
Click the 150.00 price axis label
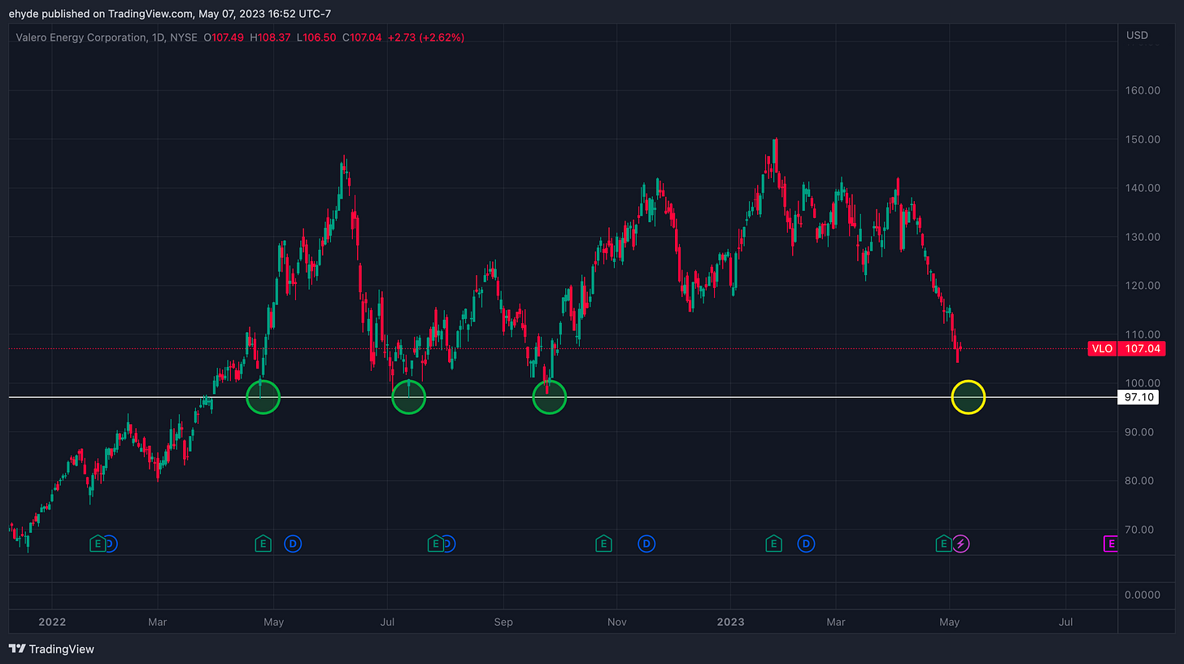point(1143,139)
